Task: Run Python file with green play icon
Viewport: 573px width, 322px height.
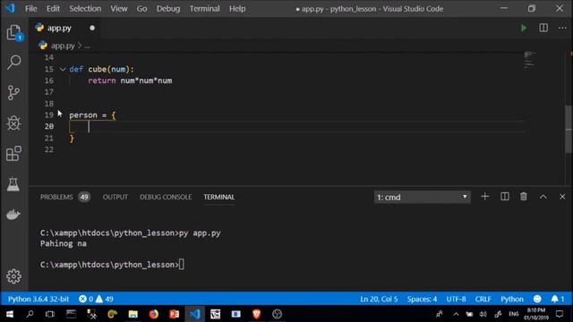Action: pyautogui.click(x=523, y=28)
